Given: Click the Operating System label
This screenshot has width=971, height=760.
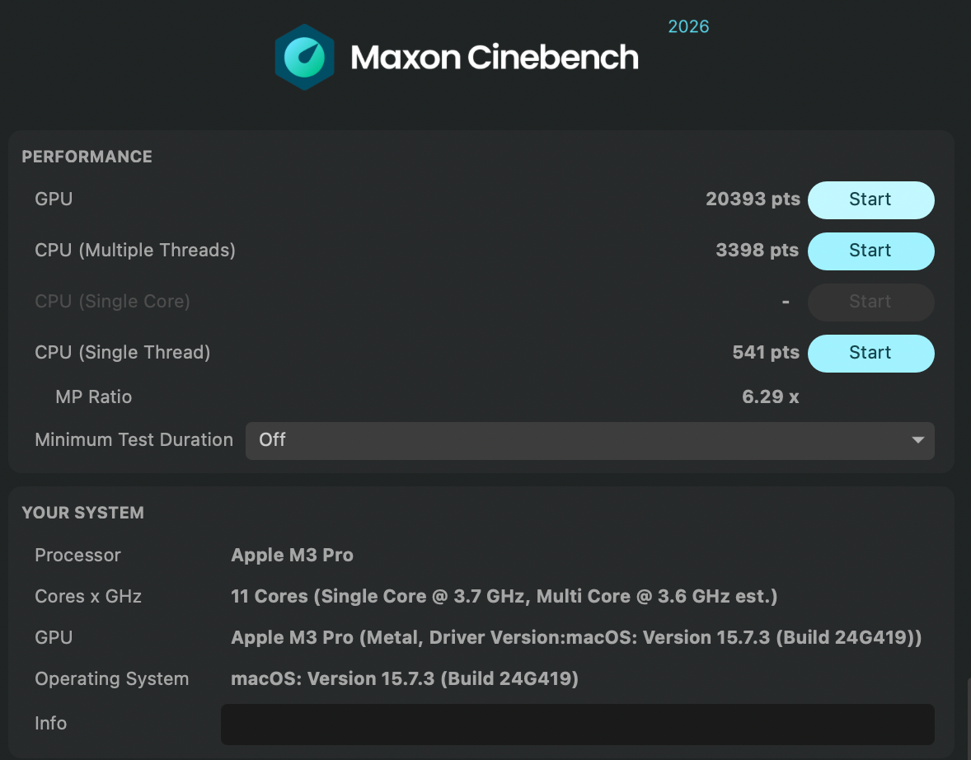Looking at the screenshot, I should point(111,678).
